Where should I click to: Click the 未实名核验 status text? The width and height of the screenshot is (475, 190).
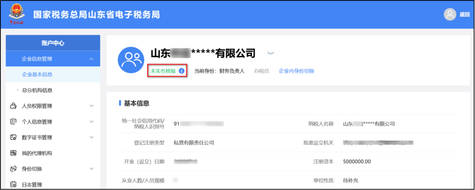point(163,71)
